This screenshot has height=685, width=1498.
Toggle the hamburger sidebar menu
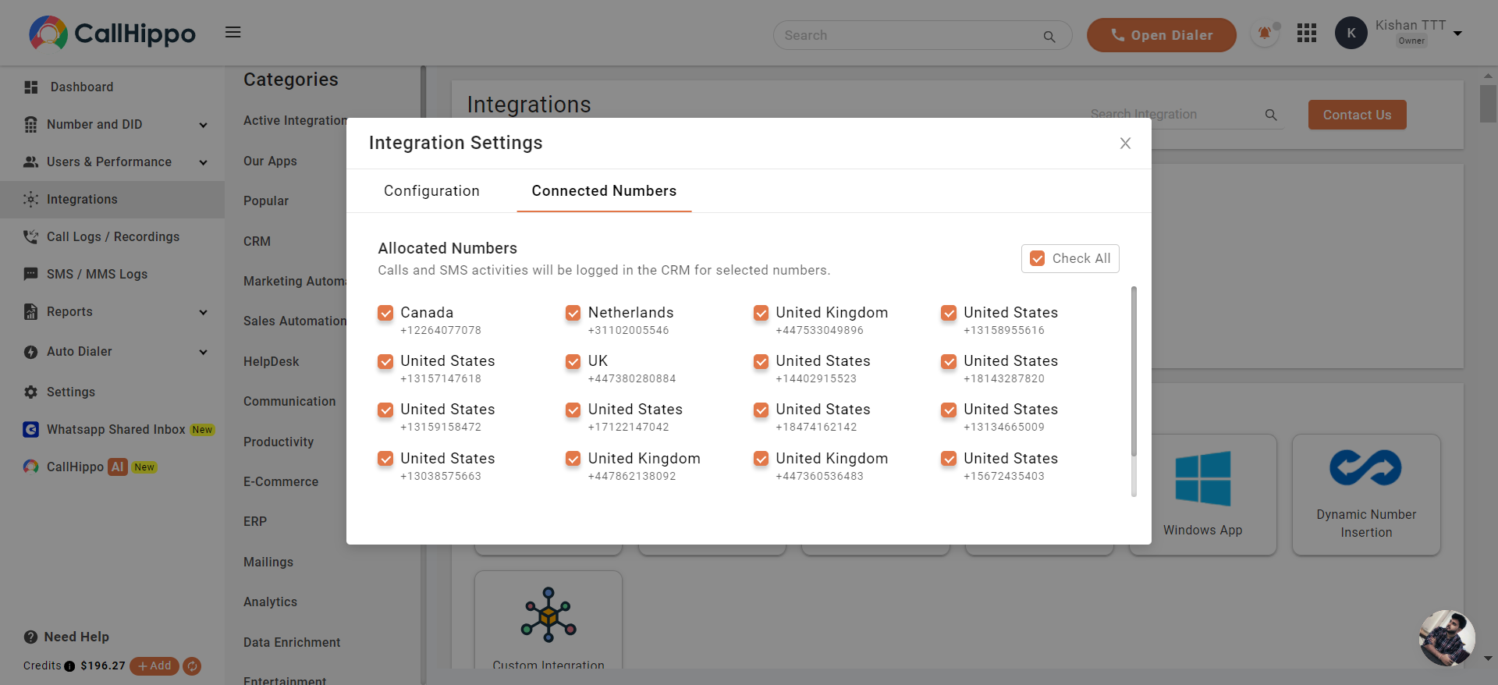click(233, 32)
